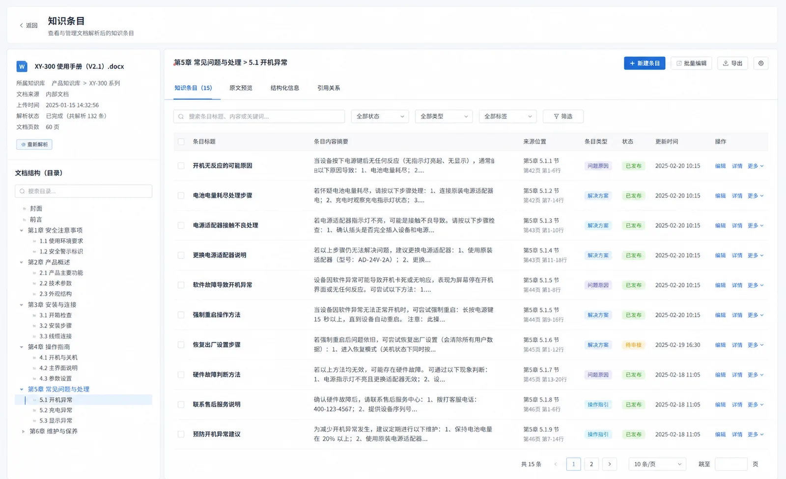Check the 电池电量耗尽处理步骤 row checkbox
786x479 pixels.
click(x=181, y=196)
